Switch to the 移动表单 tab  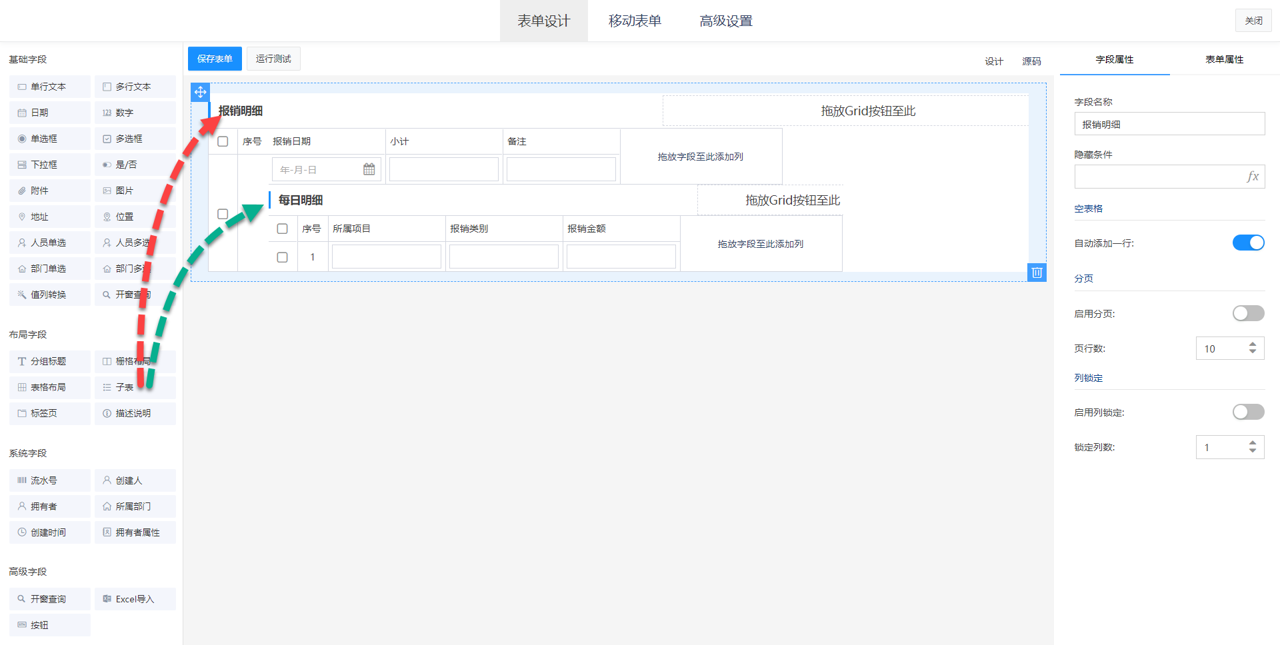pos(635,21)
